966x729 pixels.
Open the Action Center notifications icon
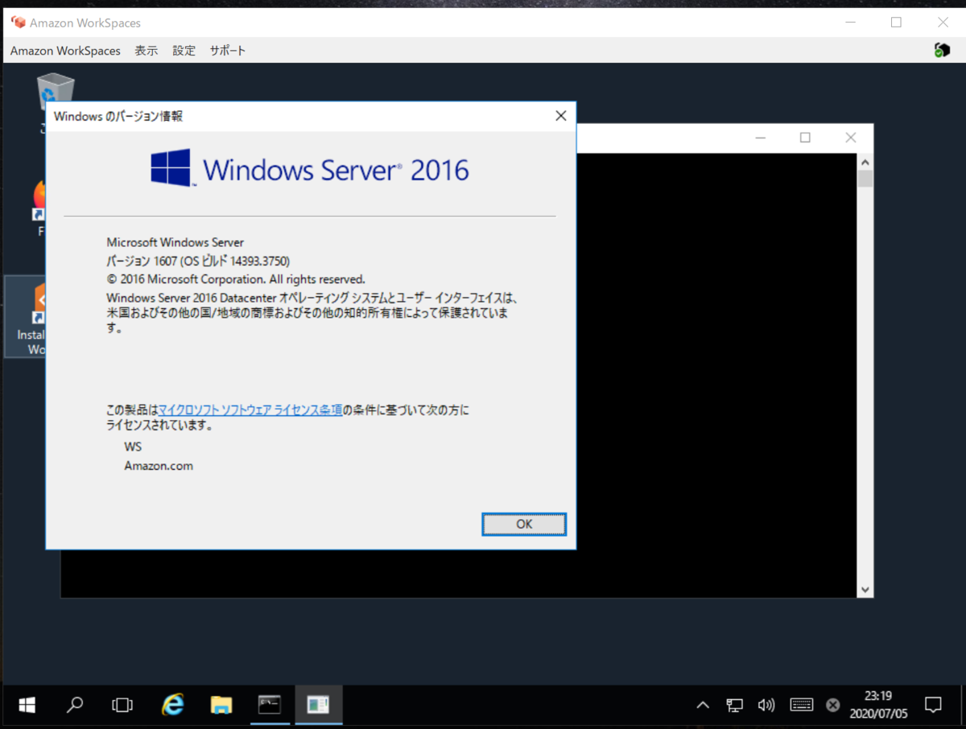point(933,706)
